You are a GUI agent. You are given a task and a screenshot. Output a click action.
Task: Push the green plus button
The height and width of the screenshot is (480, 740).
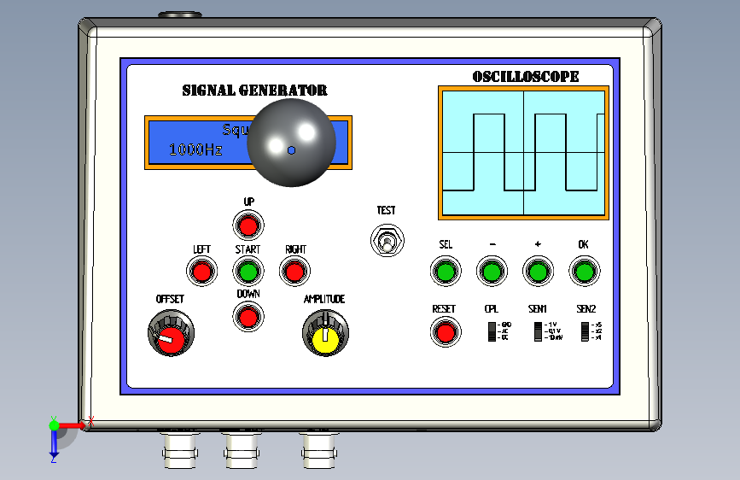click(x=538, y=272)
